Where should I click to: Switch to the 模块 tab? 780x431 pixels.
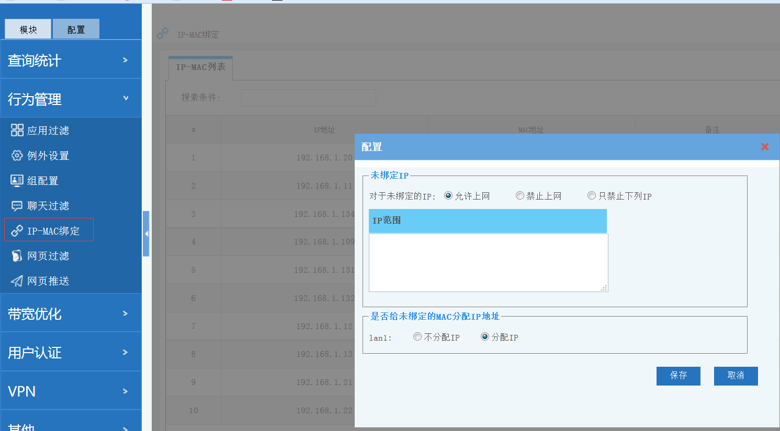(27, 29)
